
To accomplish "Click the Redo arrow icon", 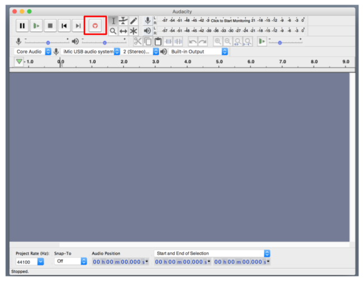I will 203,41.
